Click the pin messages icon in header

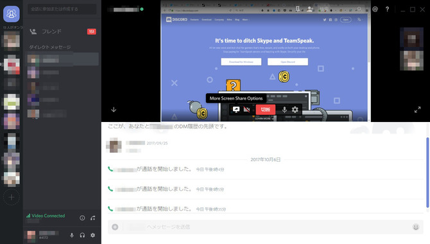(298, 9)
